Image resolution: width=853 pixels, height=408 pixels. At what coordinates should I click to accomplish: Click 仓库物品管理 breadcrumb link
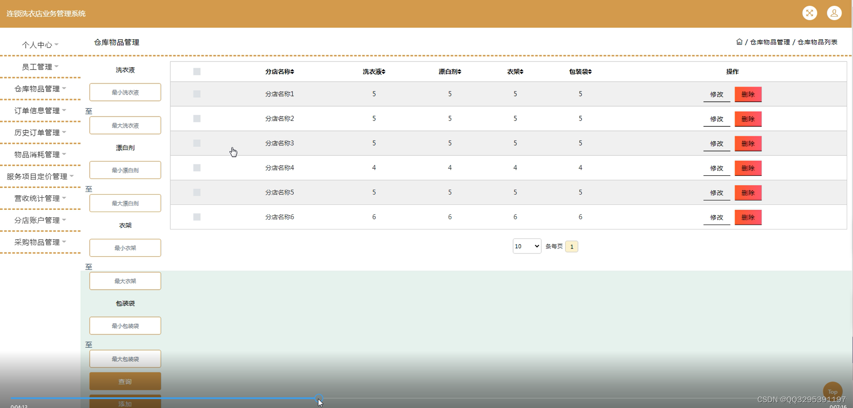click(x=770, y=42)
